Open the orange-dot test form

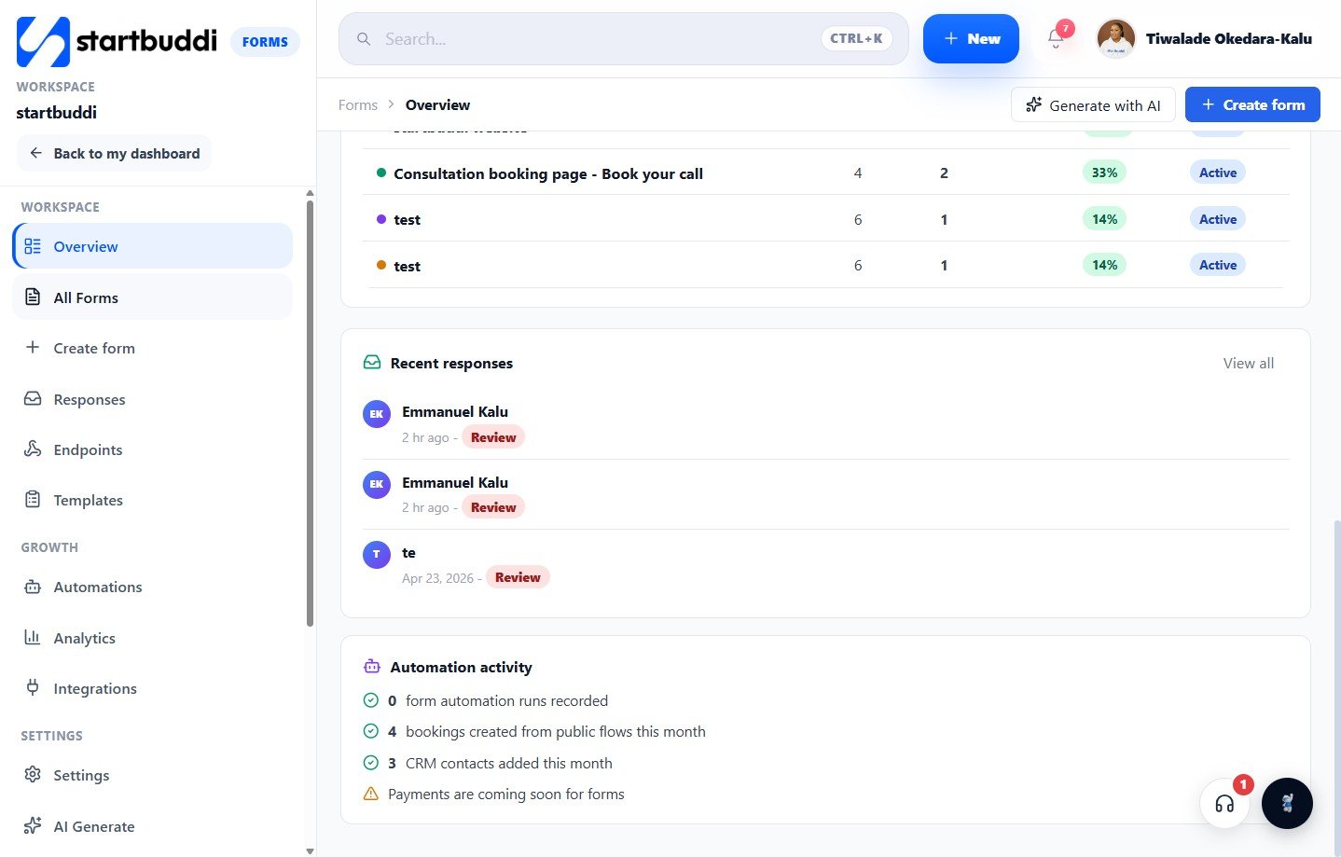(826, 265)
